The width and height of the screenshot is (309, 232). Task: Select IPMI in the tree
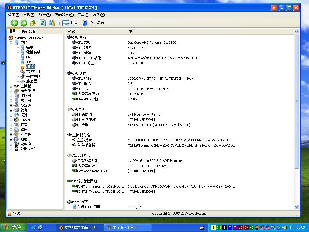tap(29, 62)
